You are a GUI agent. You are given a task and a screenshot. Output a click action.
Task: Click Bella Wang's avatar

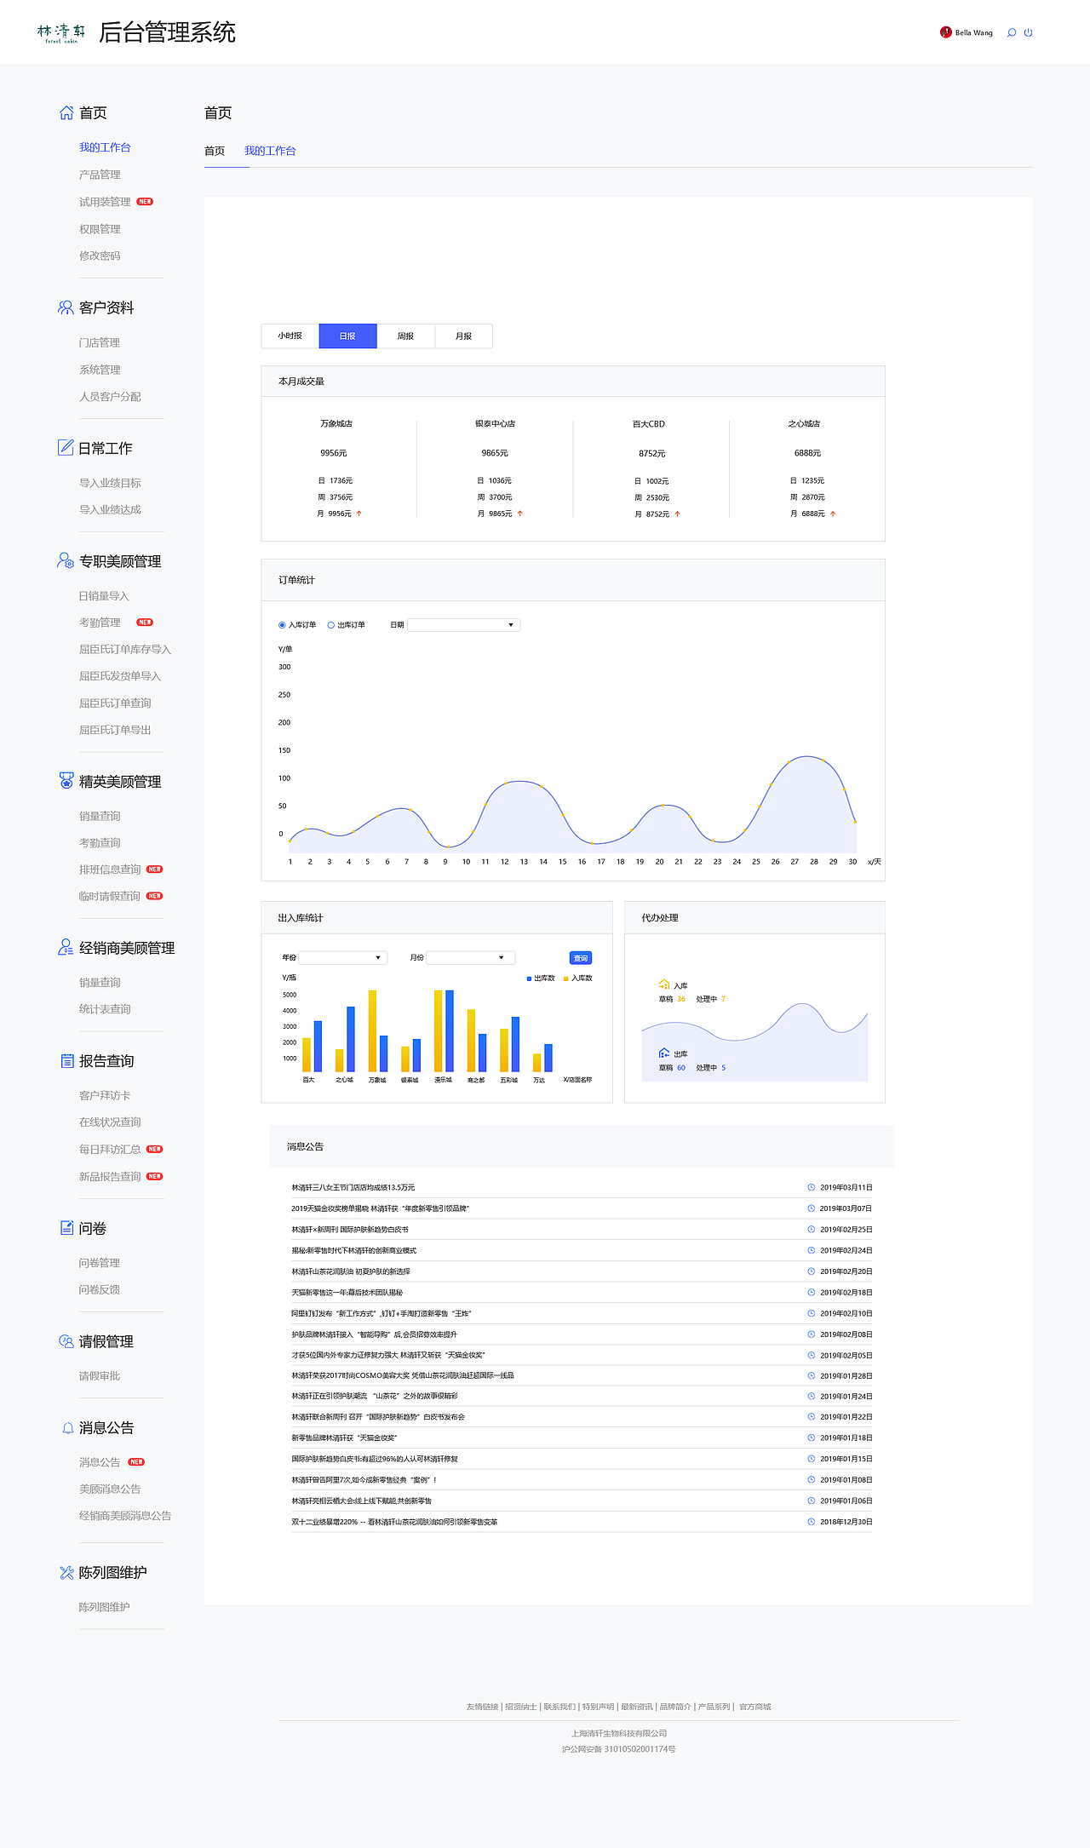click(x=945, y=32)
